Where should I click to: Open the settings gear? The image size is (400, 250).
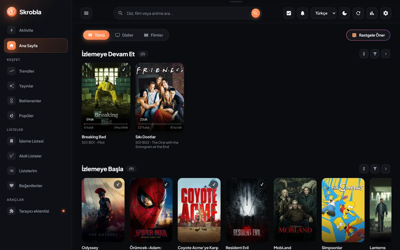tap(386, 13)
